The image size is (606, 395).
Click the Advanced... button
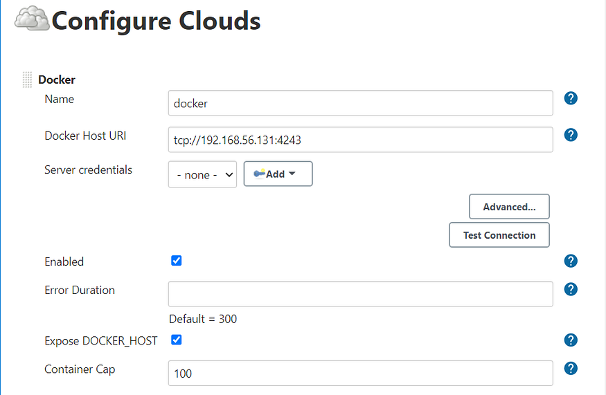point(509,207)
